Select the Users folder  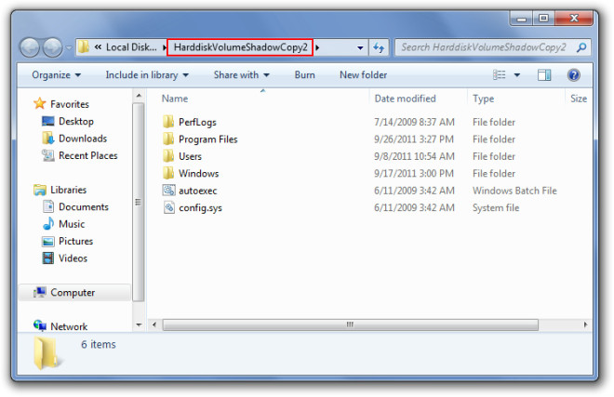coord(190,156)
